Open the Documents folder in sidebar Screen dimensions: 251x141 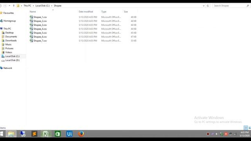click(11, 36)
